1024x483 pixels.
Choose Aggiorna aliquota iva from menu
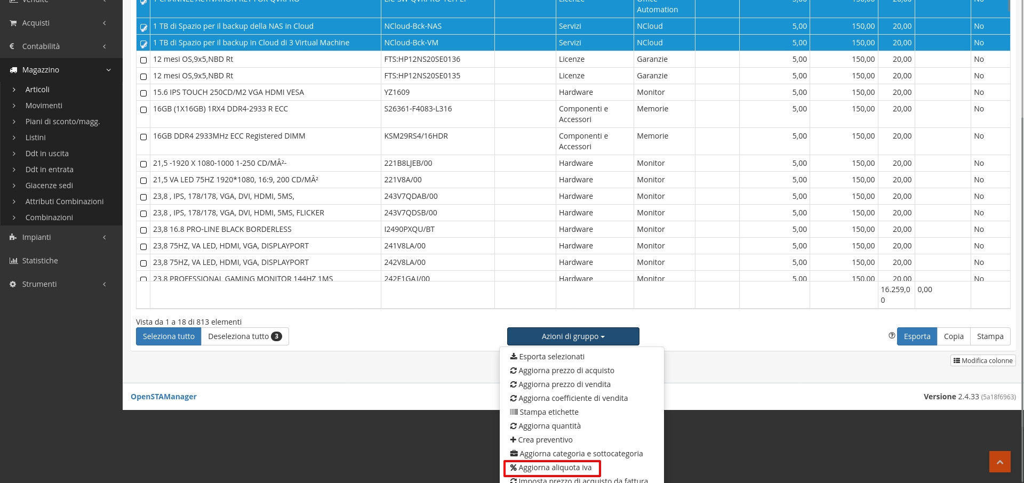555,468
